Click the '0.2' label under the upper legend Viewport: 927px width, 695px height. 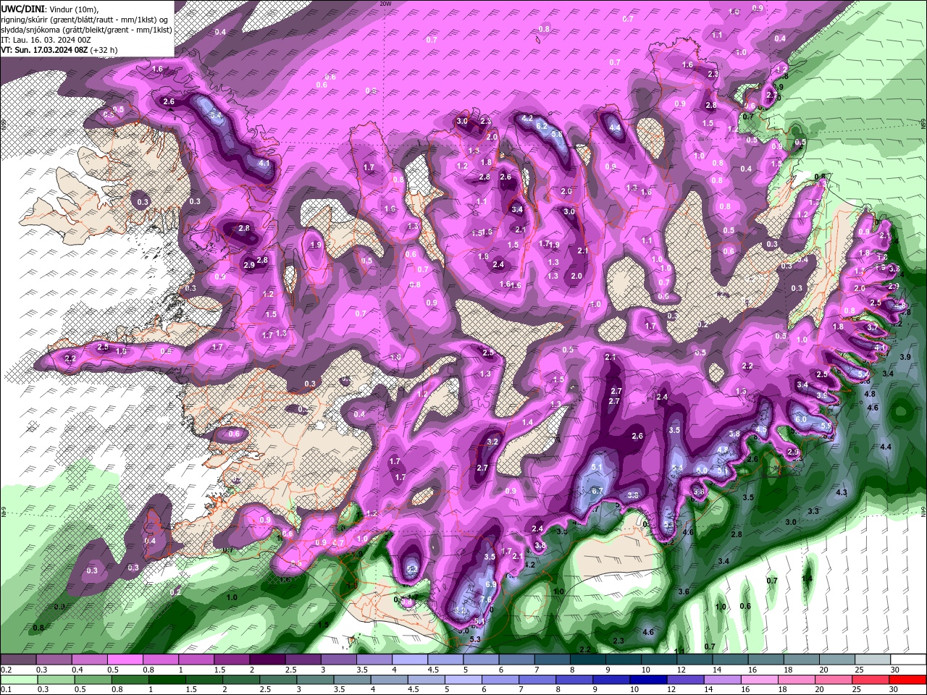[6, 670]
